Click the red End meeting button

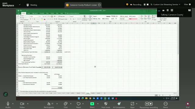[188, 105]
